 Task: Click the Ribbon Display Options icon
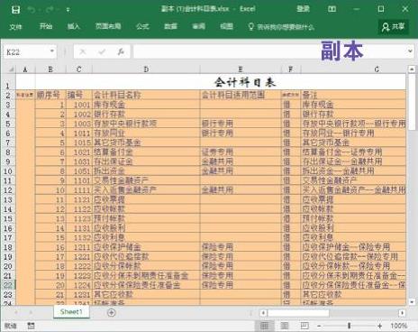click(332, 9)
